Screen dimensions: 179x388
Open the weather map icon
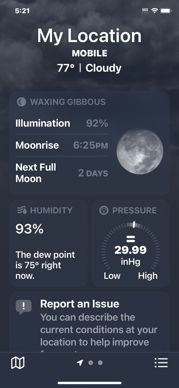click(18, 363)
